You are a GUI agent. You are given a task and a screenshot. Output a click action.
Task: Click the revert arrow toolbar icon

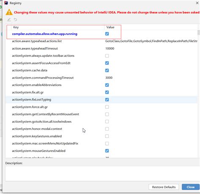coord(15,20)
